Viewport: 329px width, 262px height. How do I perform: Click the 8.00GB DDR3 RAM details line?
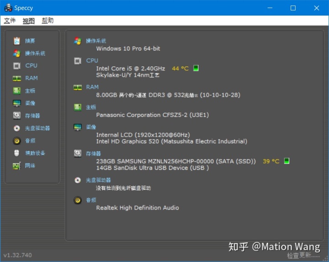coord(168,95)
